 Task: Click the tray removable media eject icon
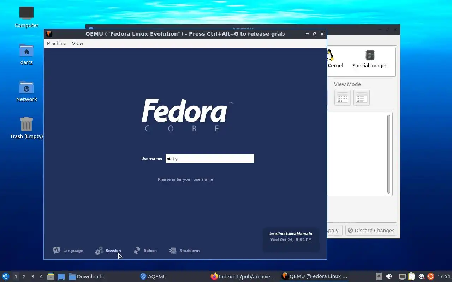pos(379,277)
